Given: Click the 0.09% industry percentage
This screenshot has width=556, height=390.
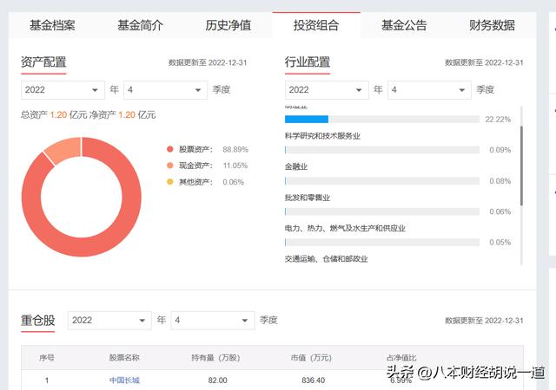Looking at the screenshot, I should pyautogui.click(x=500, y=150).
